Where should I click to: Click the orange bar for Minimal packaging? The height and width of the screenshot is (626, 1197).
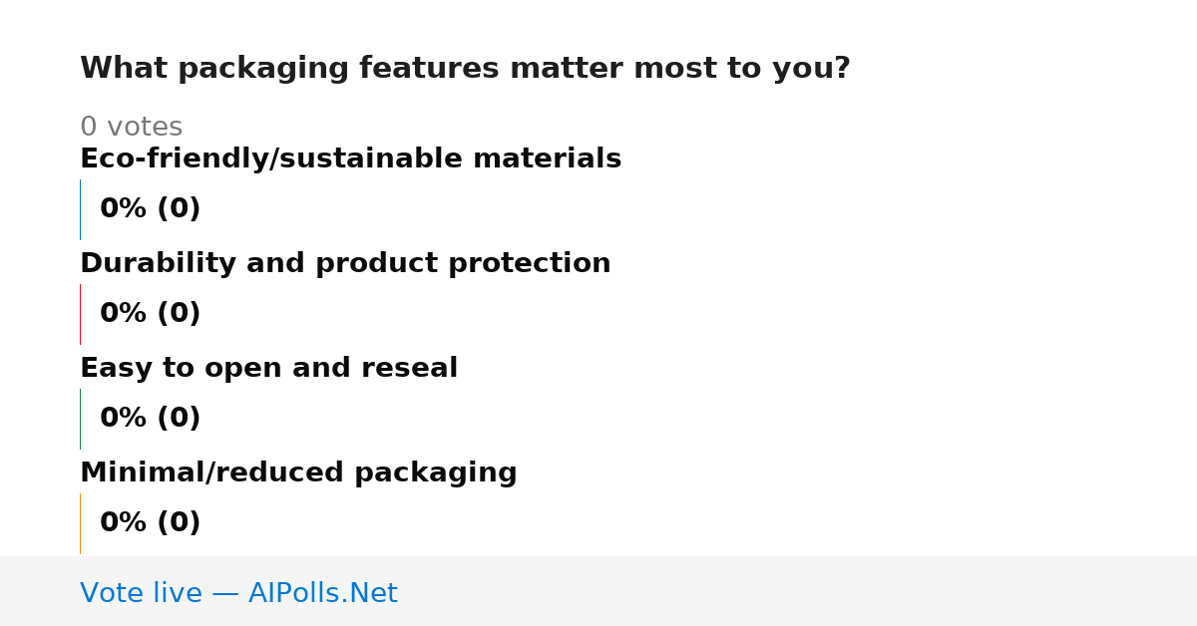coord(80,523)
